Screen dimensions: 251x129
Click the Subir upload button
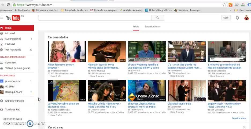point(226,18)
